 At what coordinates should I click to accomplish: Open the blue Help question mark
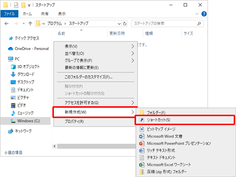[x=204, y=14]
